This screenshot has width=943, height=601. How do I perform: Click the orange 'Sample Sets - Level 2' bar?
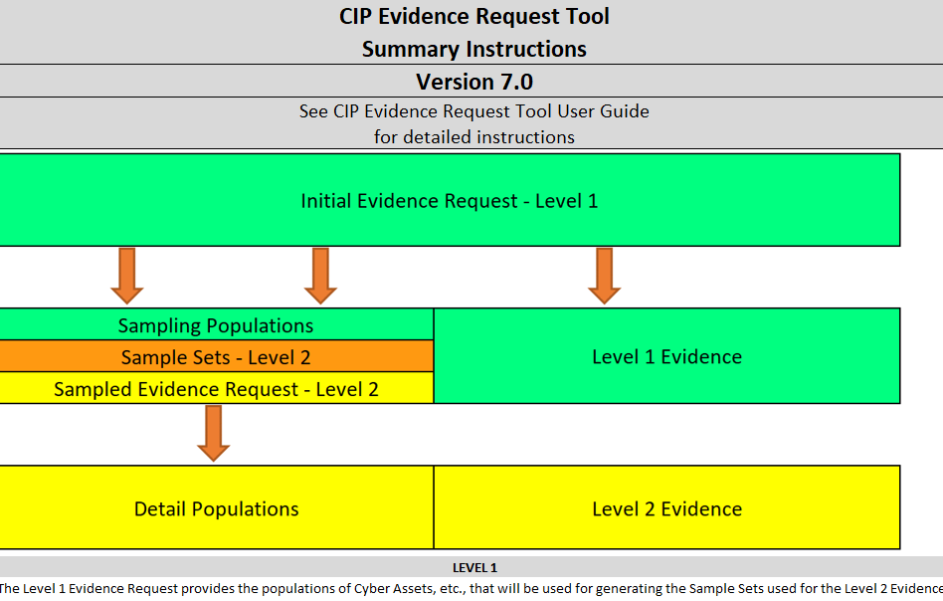point(216,356)
